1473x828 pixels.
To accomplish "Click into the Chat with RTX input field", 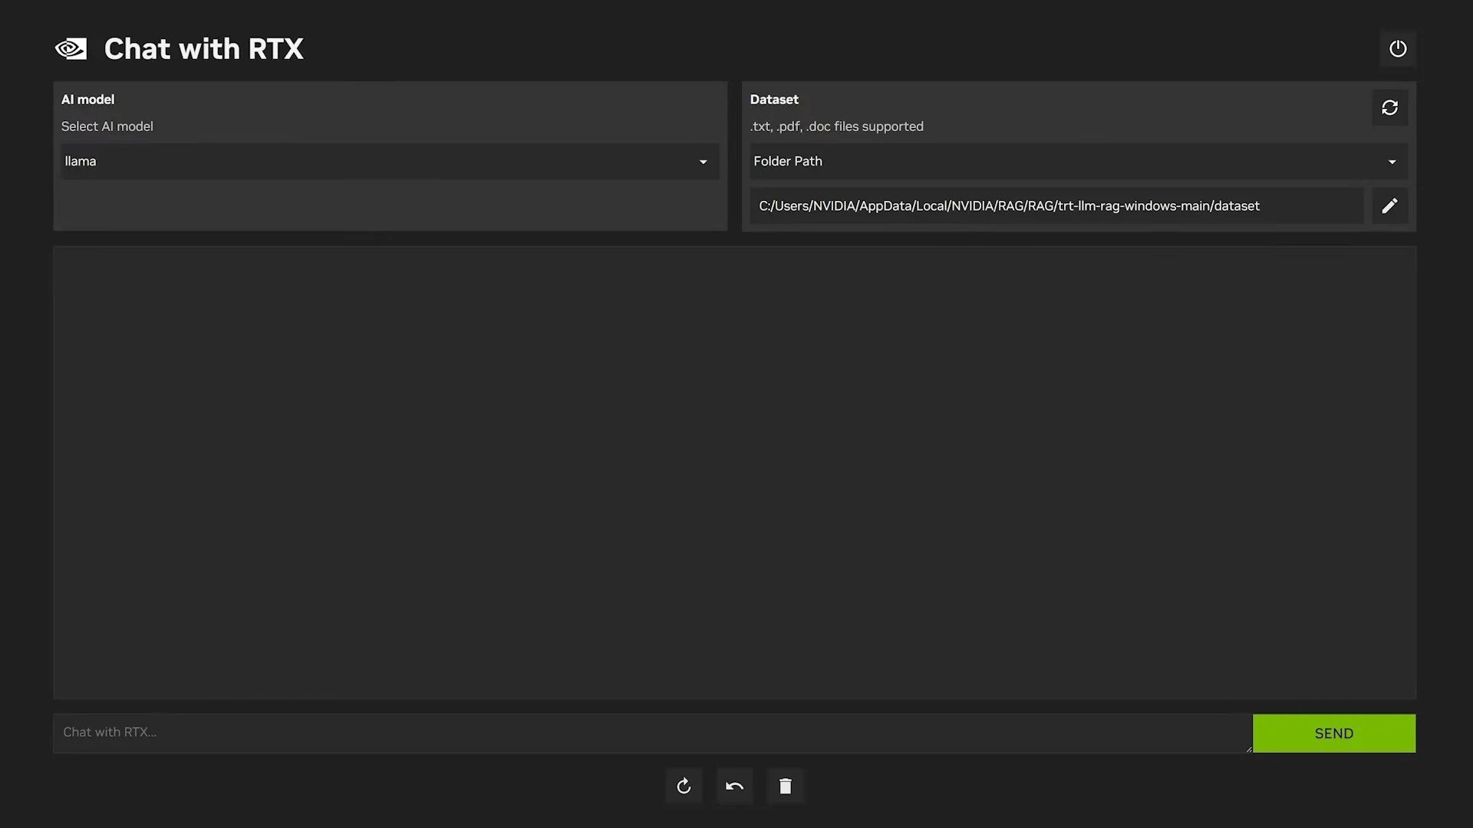I will (x=652, y=733).
